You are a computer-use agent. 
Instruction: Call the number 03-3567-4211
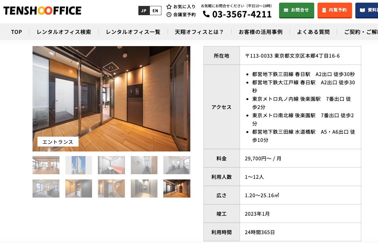pyautogui.click(x=242, y=14)
